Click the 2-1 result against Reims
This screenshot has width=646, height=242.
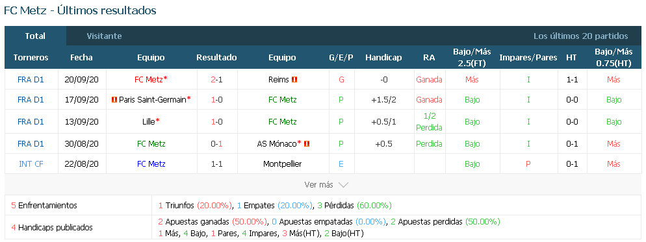tap(216, 80)
